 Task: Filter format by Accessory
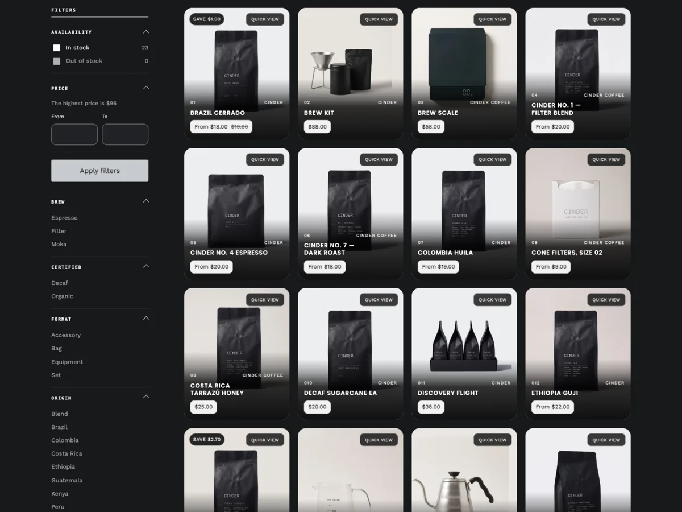[66, 335]
